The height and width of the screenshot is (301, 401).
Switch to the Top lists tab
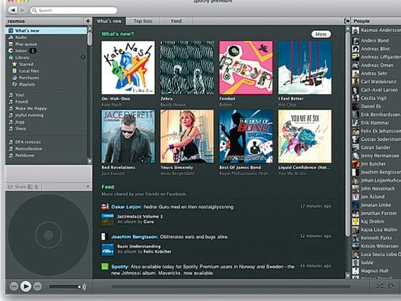tap(143, 21)
